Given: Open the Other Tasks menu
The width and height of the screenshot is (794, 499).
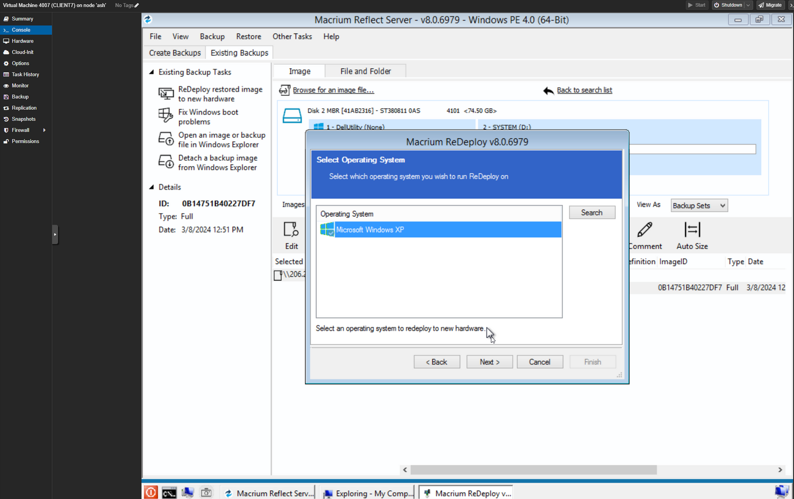Looking at the screenshot, I should 292,36.
